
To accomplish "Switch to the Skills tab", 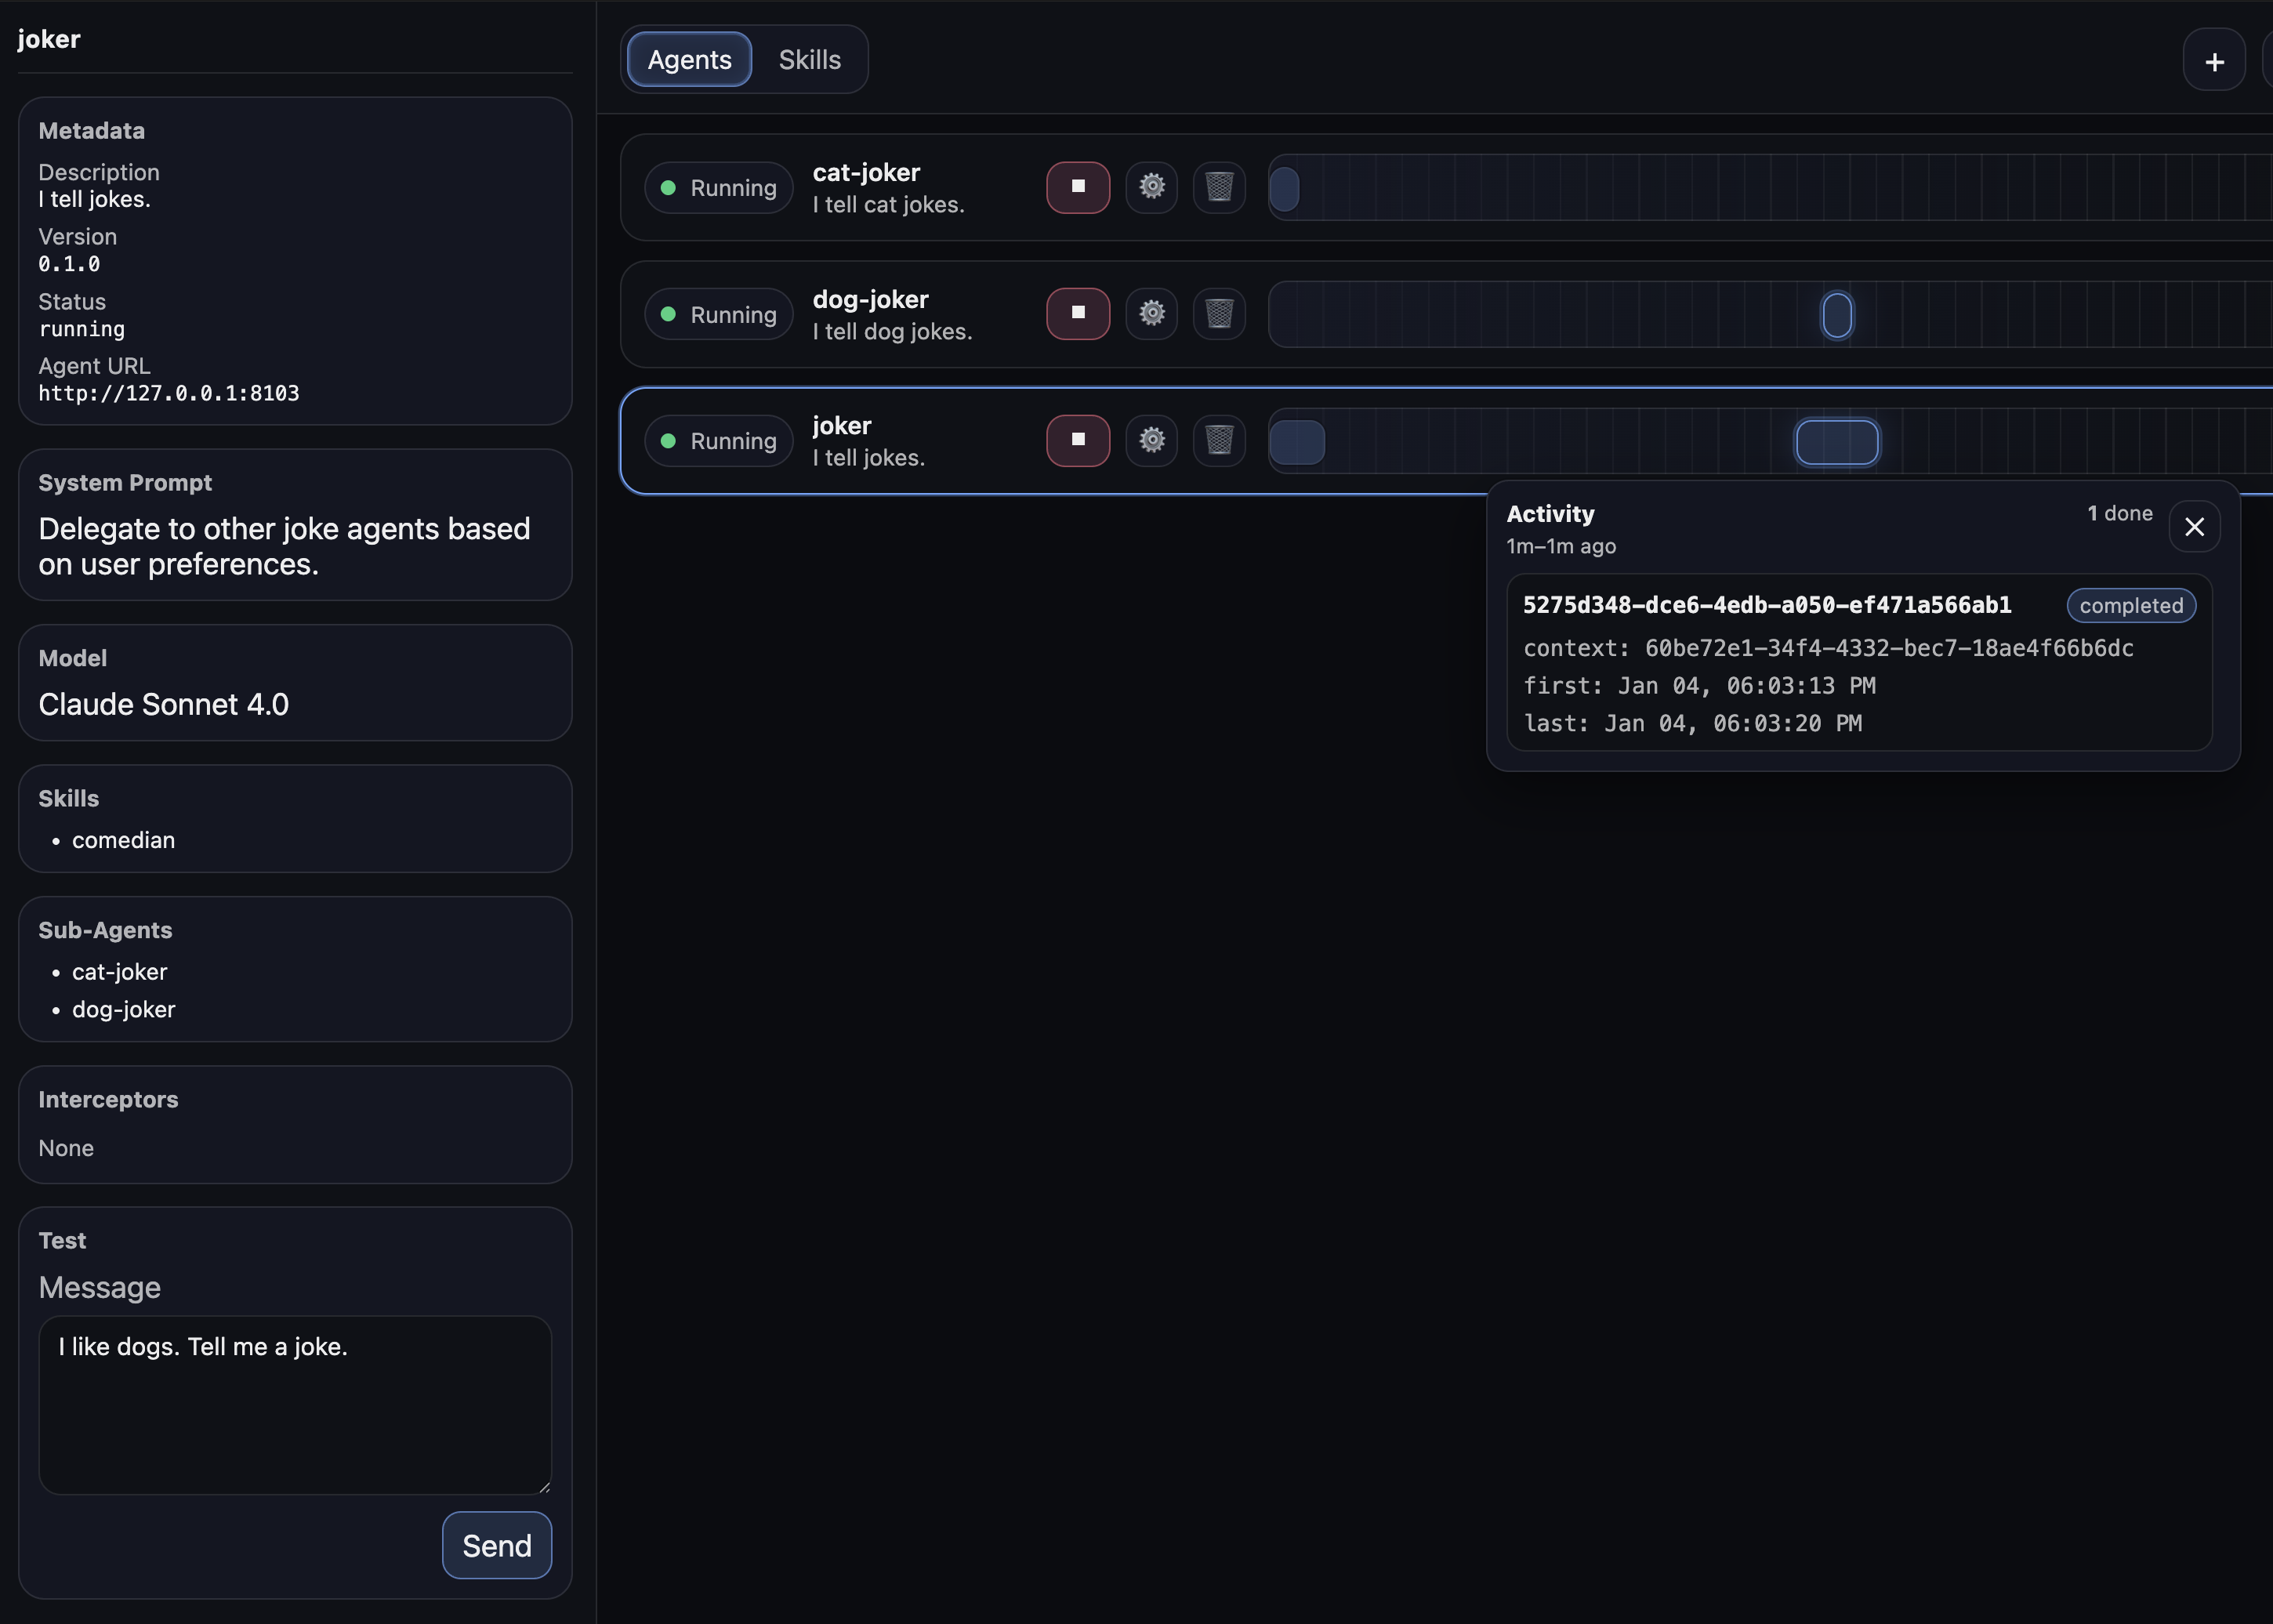I will coord(809,60).
